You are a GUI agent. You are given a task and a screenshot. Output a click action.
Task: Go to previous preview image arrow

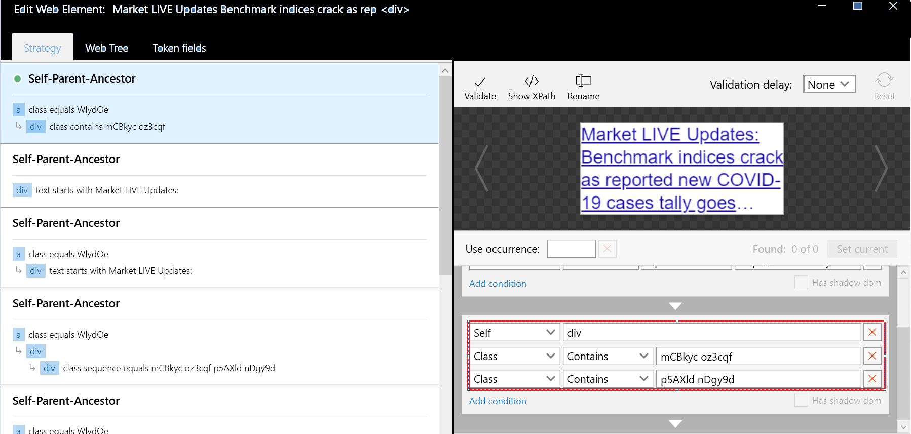coord(482,169)
